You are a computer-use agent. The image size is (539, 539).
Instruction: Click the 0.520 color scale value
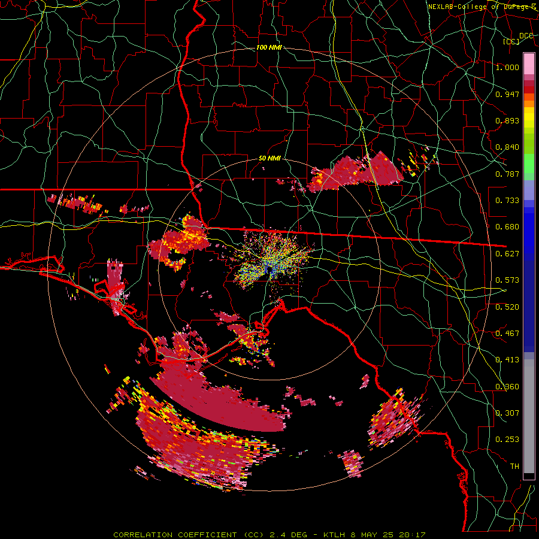[x=507, y=307]
